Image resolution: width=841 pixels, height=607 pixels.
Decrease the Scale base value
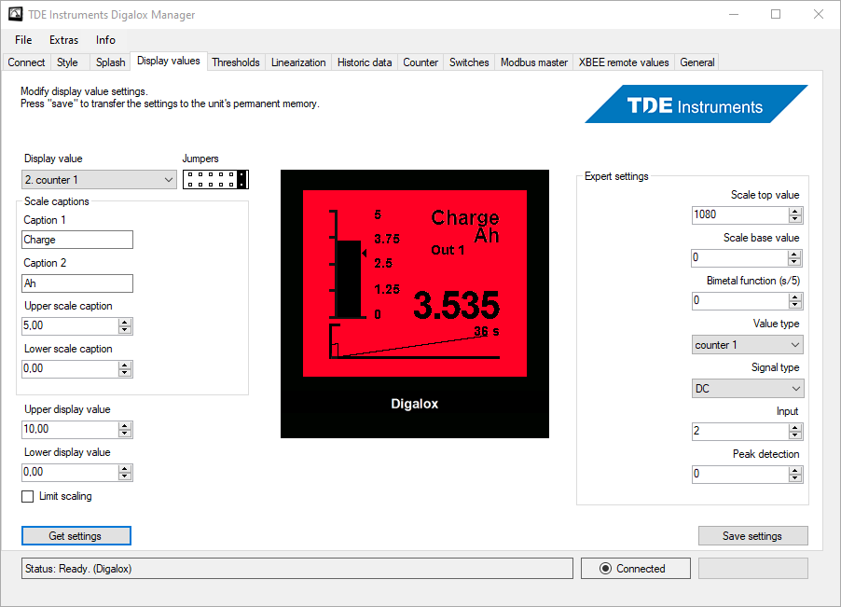tap(795, 262)
